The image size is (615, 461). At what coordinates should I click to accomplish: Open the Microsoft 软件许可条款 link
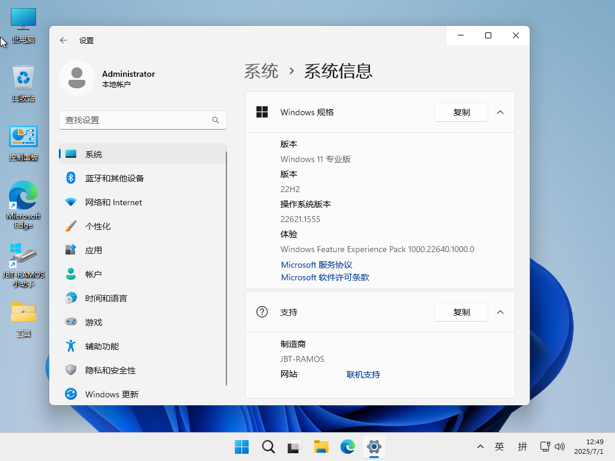point(325,277)
